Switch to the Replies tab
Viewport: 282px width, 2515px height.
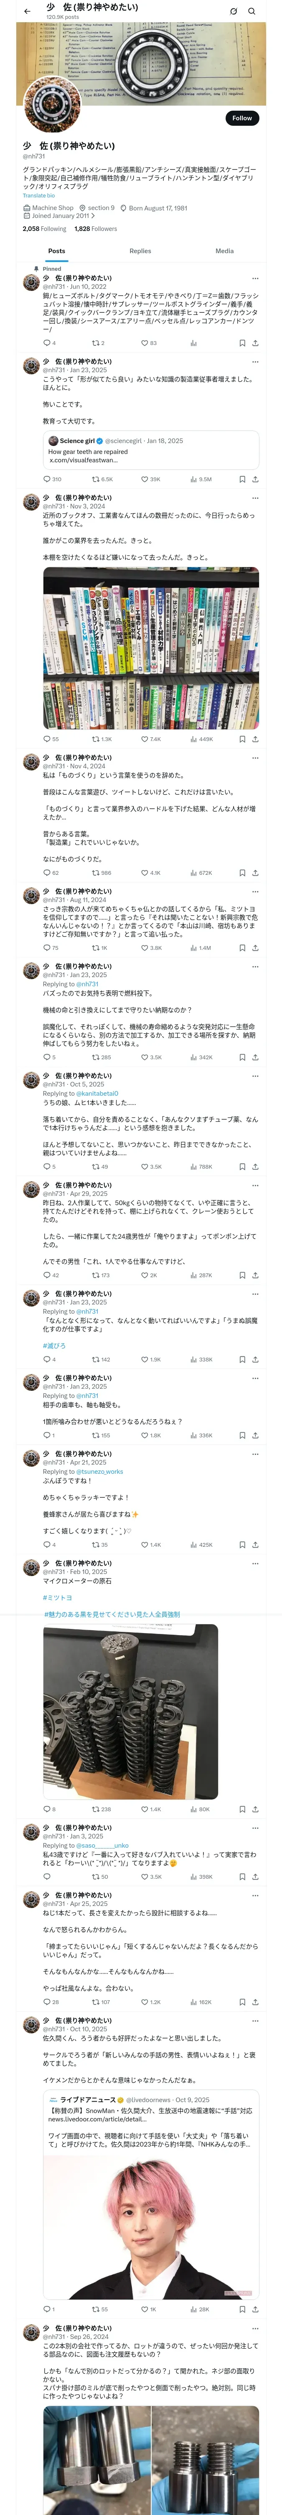pos(140,251)
